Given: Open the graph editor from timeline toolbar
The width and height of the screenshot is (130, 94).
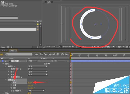Looking at the screenshot, I should 66,54.
